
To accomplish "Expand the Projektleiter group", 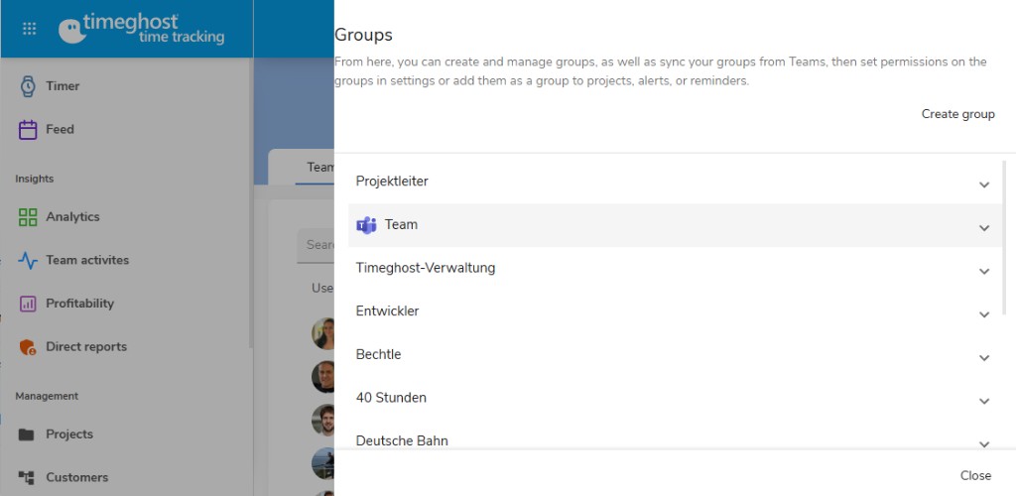I will [983, 184].
